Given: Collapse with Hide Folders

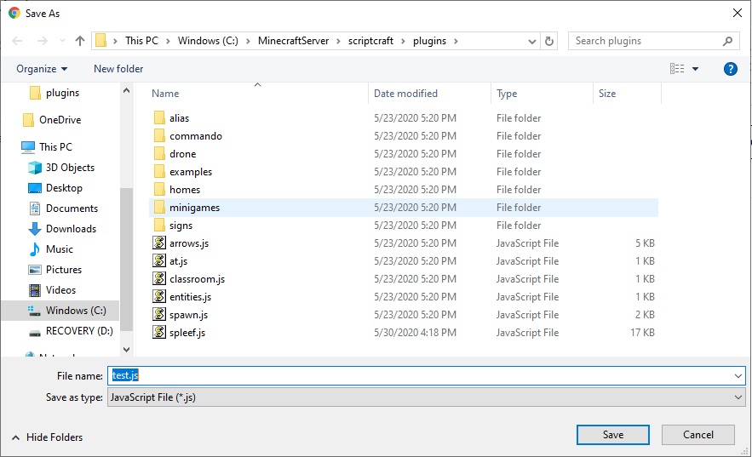Looking at the screenshot, I should tap(47, 437).
